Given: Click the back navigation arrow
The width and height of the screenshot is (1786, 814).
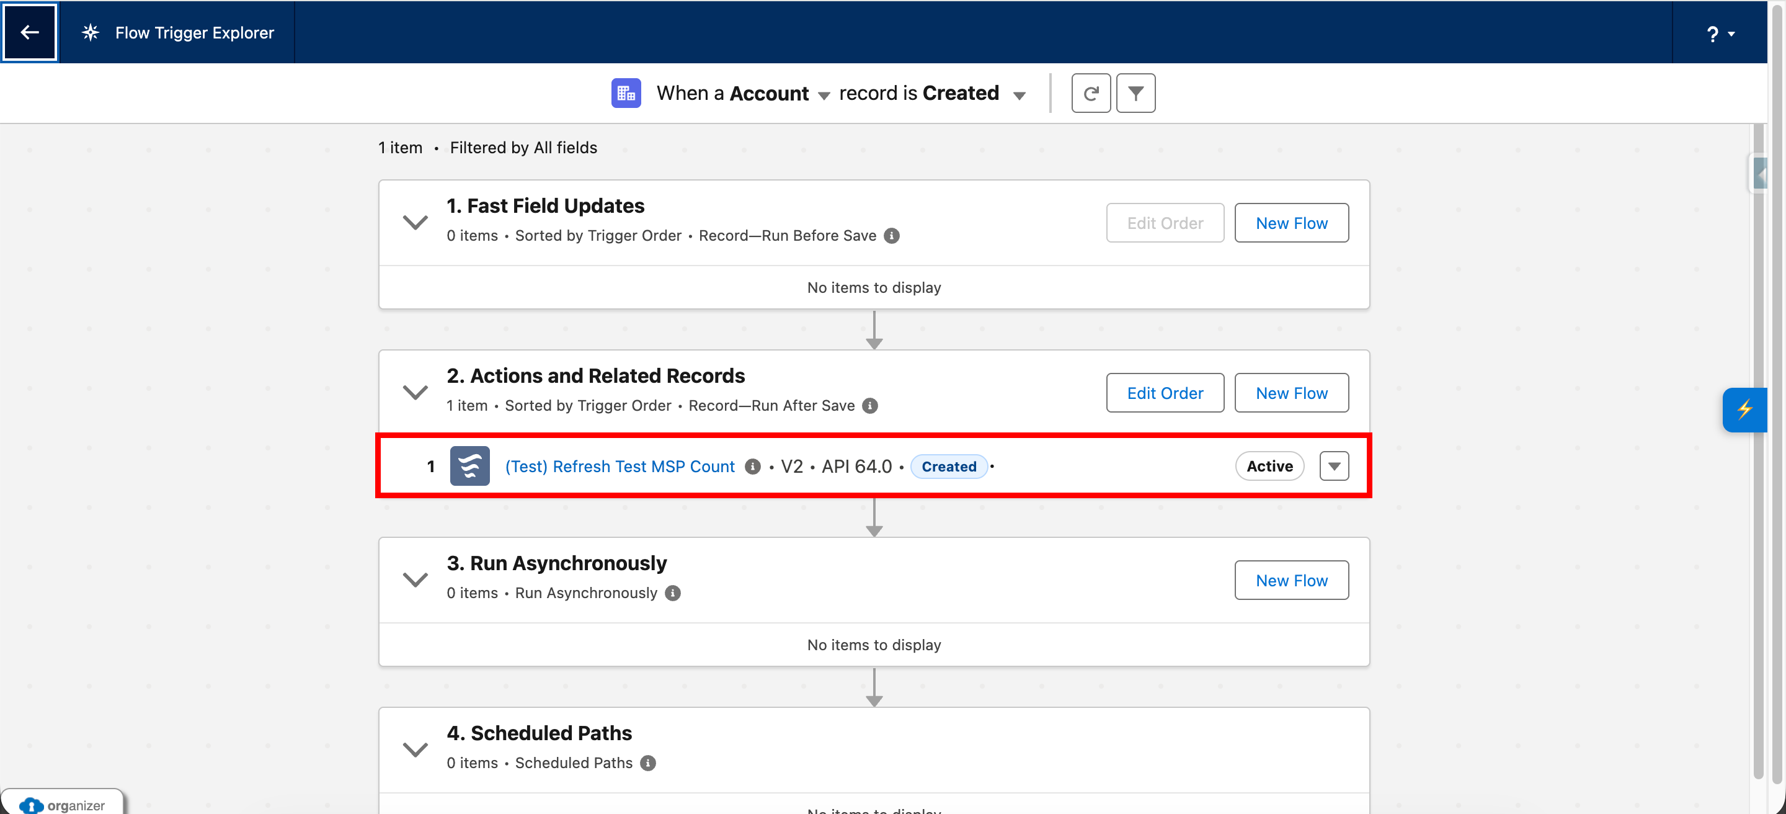Looking at the screenshot, I should pos(30,32).
